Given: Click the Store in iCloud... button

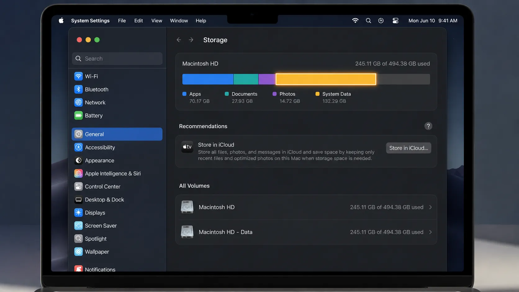Looking at the screenshot, I should 408,148.
